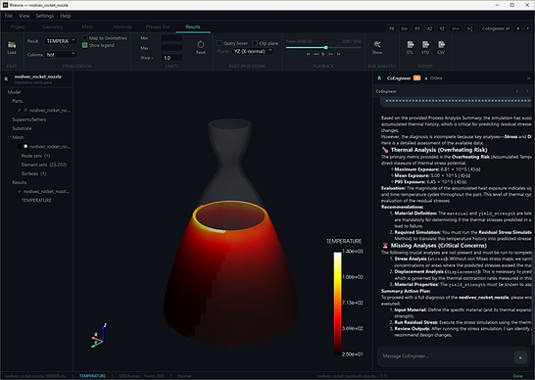Toggle the Parts nodivec_rocket_no... checkmark

pyautogui.click(x=20, y=110)
